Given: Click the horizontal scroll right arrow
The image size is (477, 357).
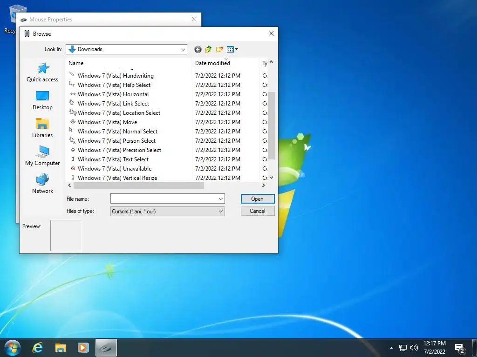Looking at the screenshot, I should click(x=264, y=185).
